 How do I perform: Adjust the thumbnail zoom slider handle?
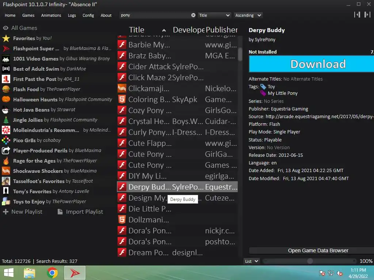coord(310,261)
